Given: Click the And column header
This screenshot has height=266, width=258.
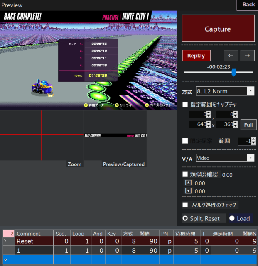Looking at the screenshot, I should (x=98, y=234).
